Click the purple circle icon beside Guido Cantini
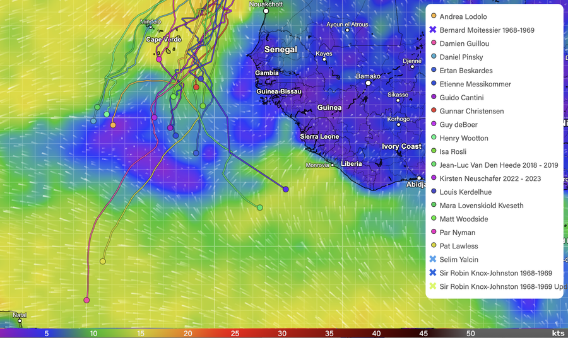 434,97
